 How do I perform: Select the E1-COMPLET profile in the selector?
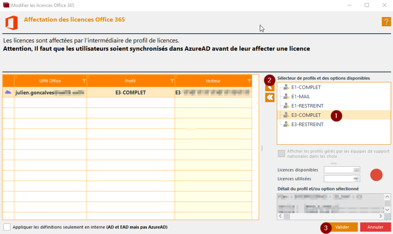tap(306, 87)
